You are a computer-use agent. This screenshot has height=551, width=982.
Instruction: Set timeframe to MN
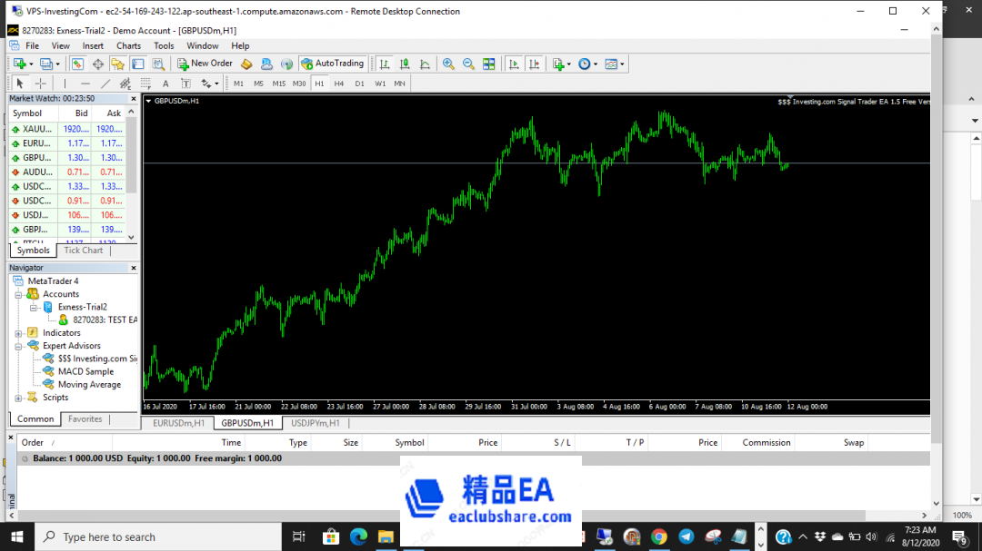coord(399,84)
